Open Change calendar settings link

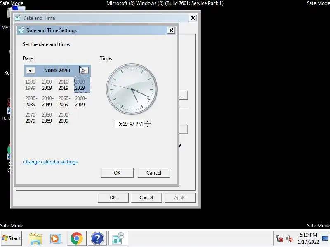coord(50,162)
